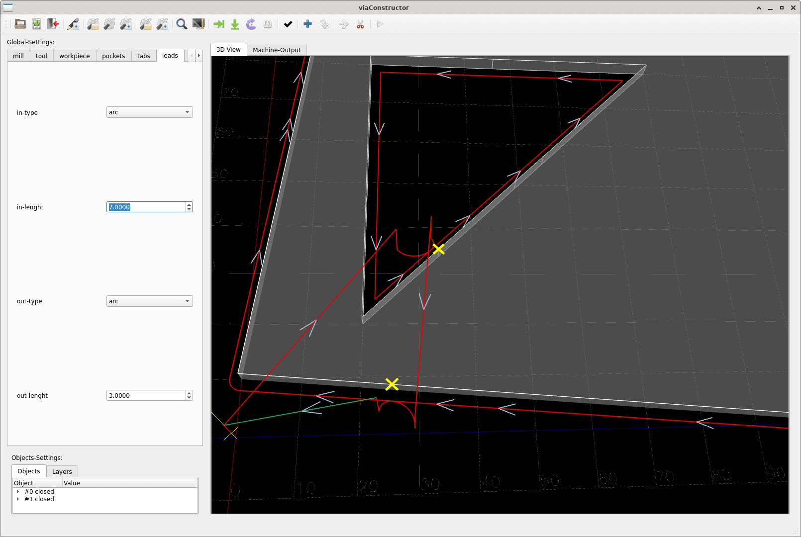The width and height of the screenshot is (801, 537).
Task: Click the Object column header
Action: (x=37, y=483)
